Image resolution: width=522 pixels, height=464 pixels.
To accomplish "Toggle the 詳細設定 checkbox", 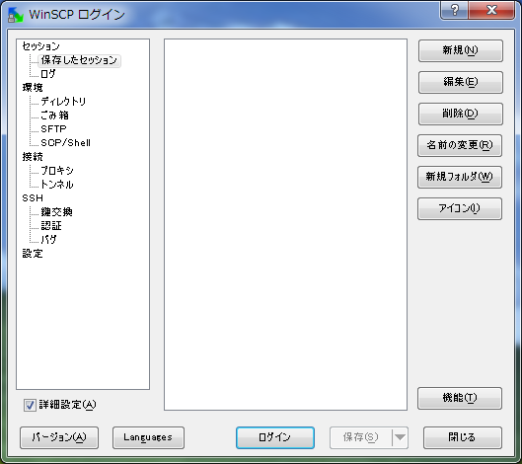I will (30, 405).
